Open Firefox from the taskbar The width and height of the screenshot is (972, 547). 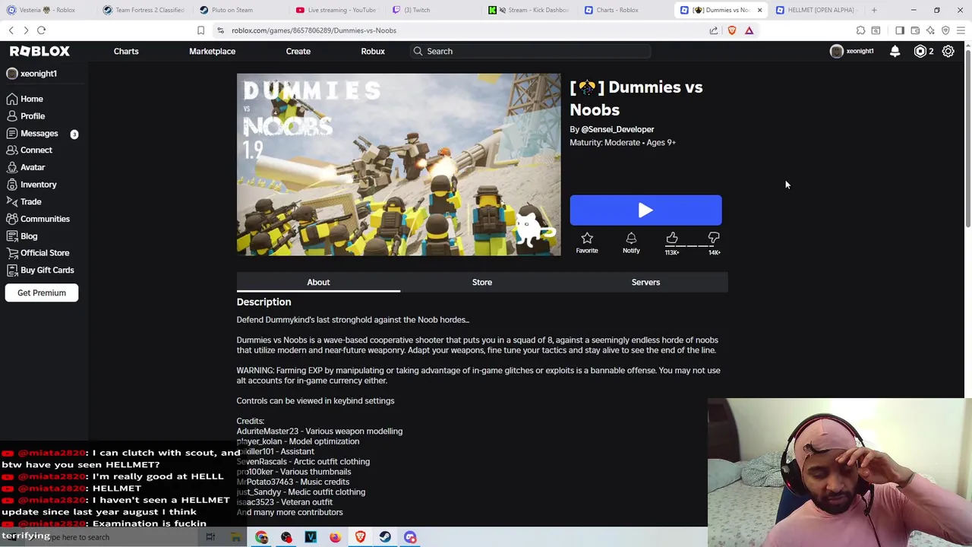pyautogui.click(x=335, y=537)
